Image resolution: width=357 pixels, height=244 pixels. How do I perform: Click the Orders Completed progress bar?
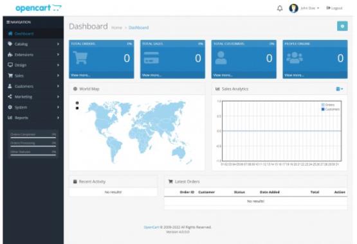33,137
